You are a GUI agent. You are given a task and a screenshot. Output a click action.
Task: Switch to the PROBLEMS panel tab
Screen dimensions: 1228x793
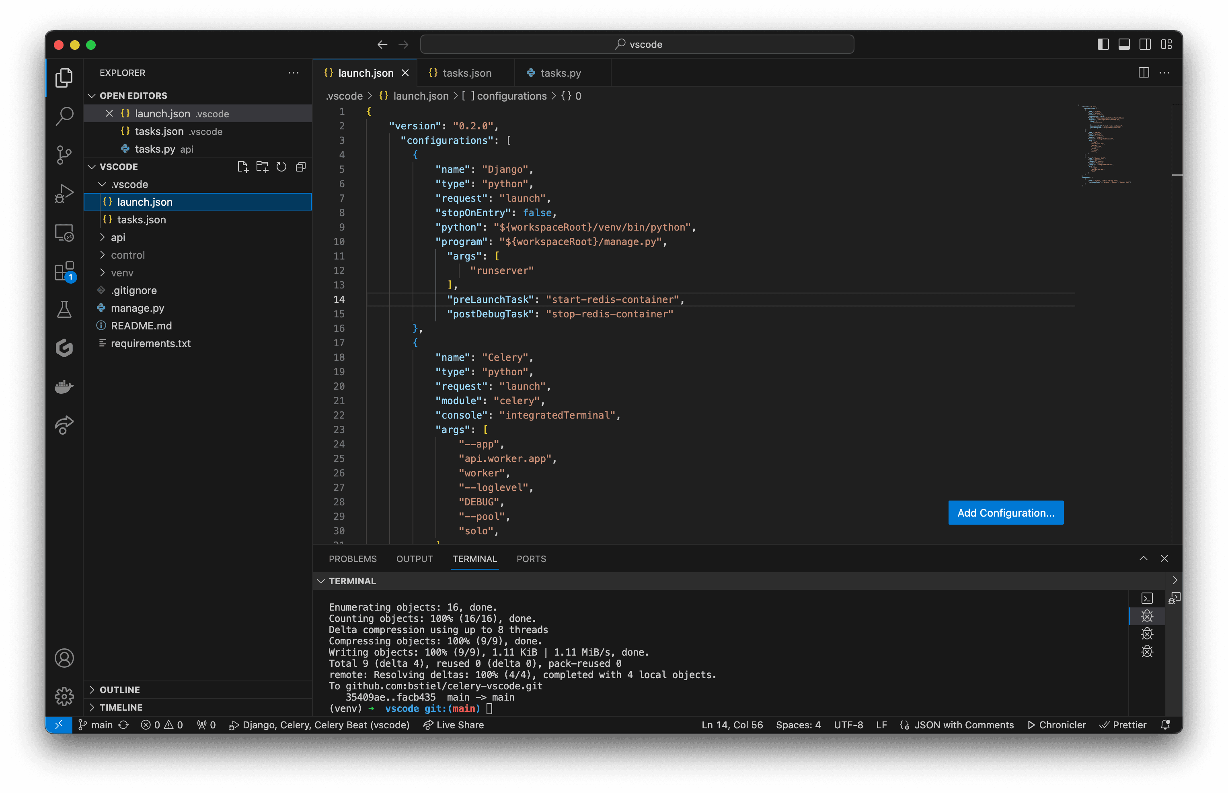tap(353, 559)
